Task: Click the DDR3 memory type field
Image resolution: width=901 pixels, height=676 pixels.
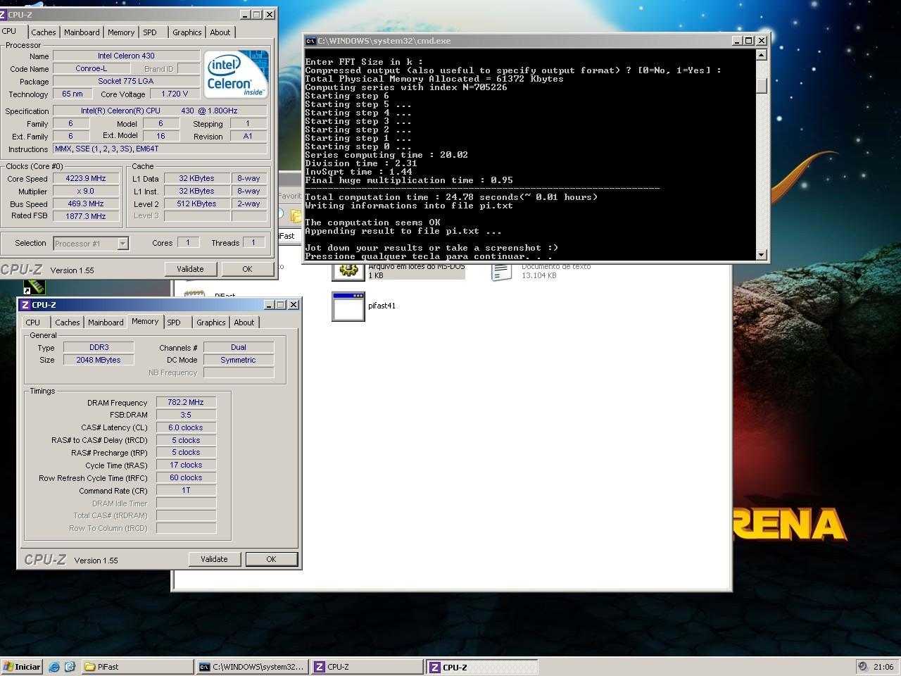Action: point(99,347)
